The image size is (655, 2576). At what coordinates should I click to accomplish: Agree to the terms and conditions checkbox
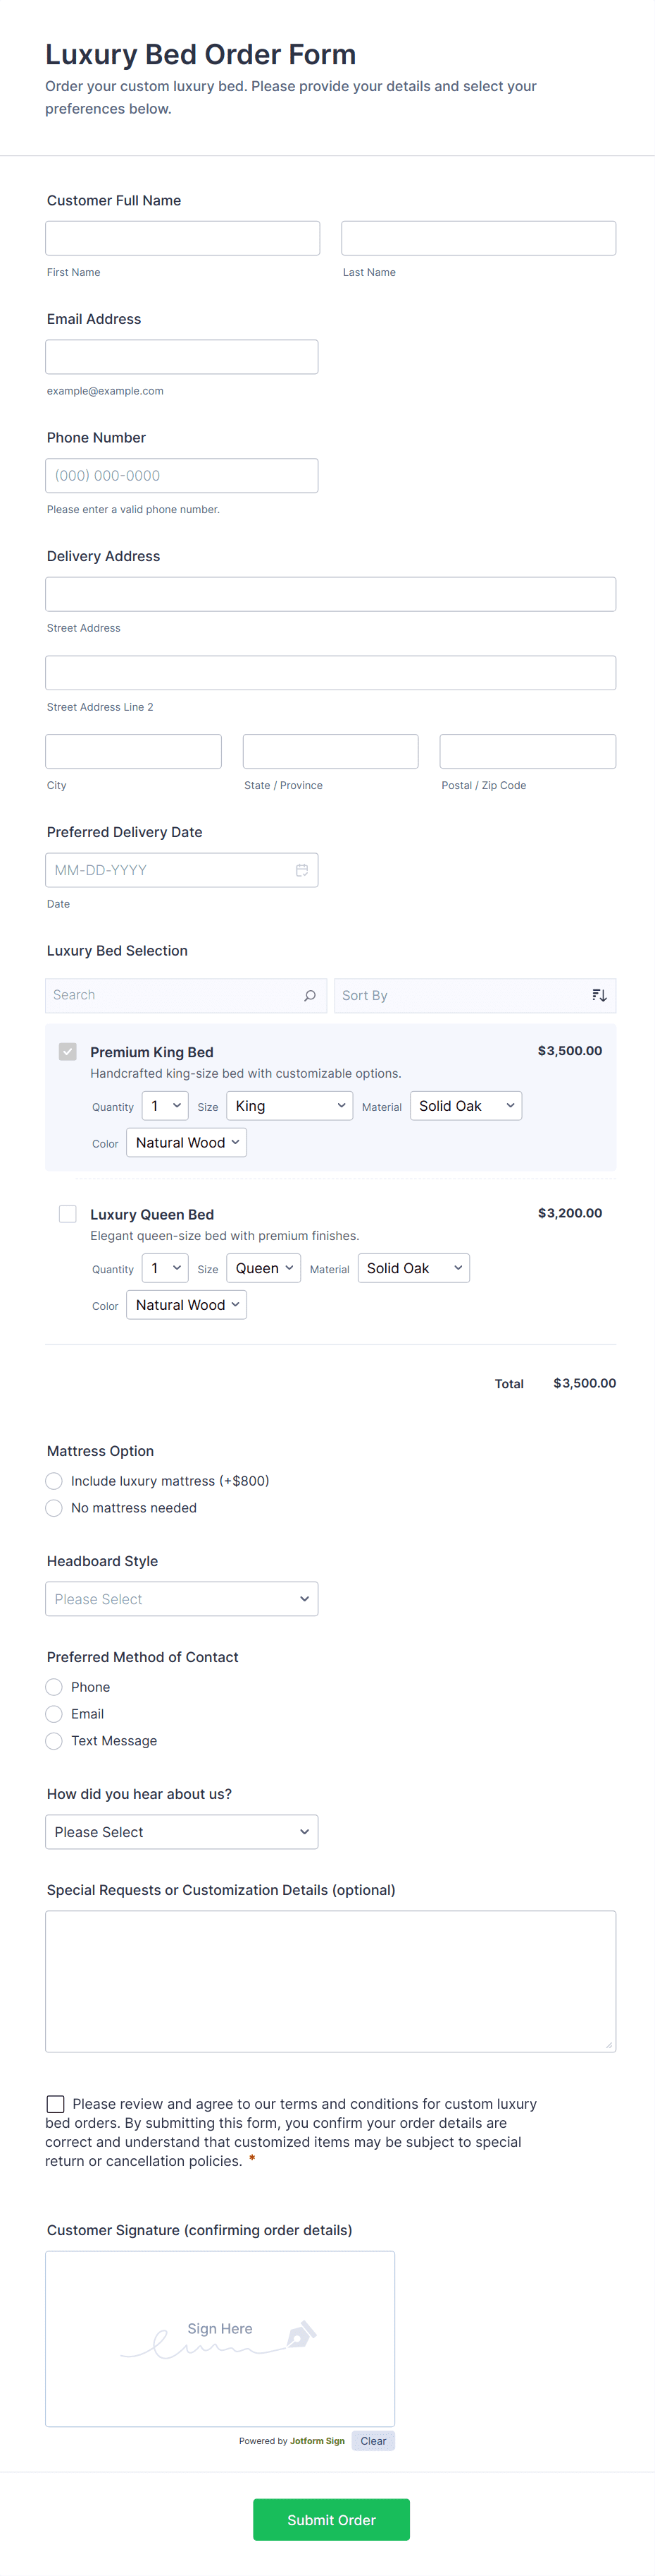[56, 2104]
